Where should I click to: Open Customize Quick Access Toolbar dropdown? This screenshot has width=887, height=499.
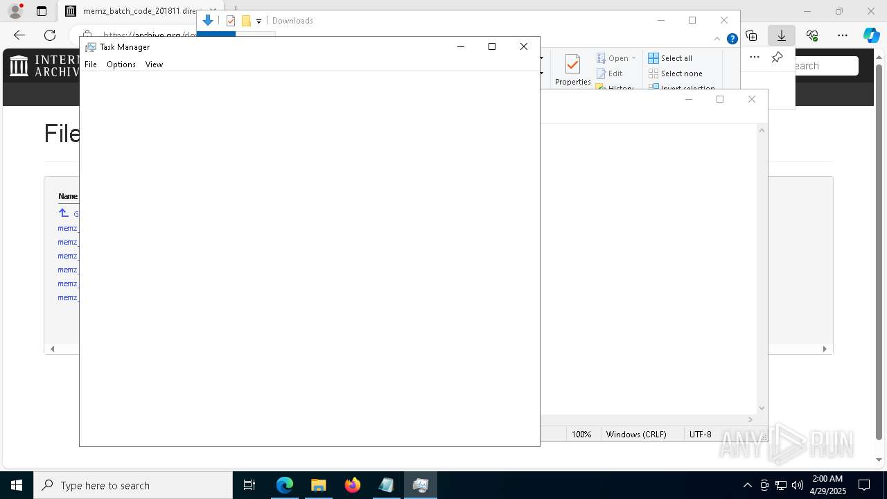click(258, 21)
